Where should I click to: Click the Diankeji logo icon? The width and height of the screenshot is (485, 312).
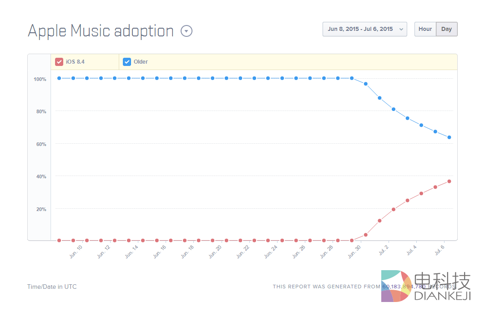pyautogui.click(x=396, y=286)
